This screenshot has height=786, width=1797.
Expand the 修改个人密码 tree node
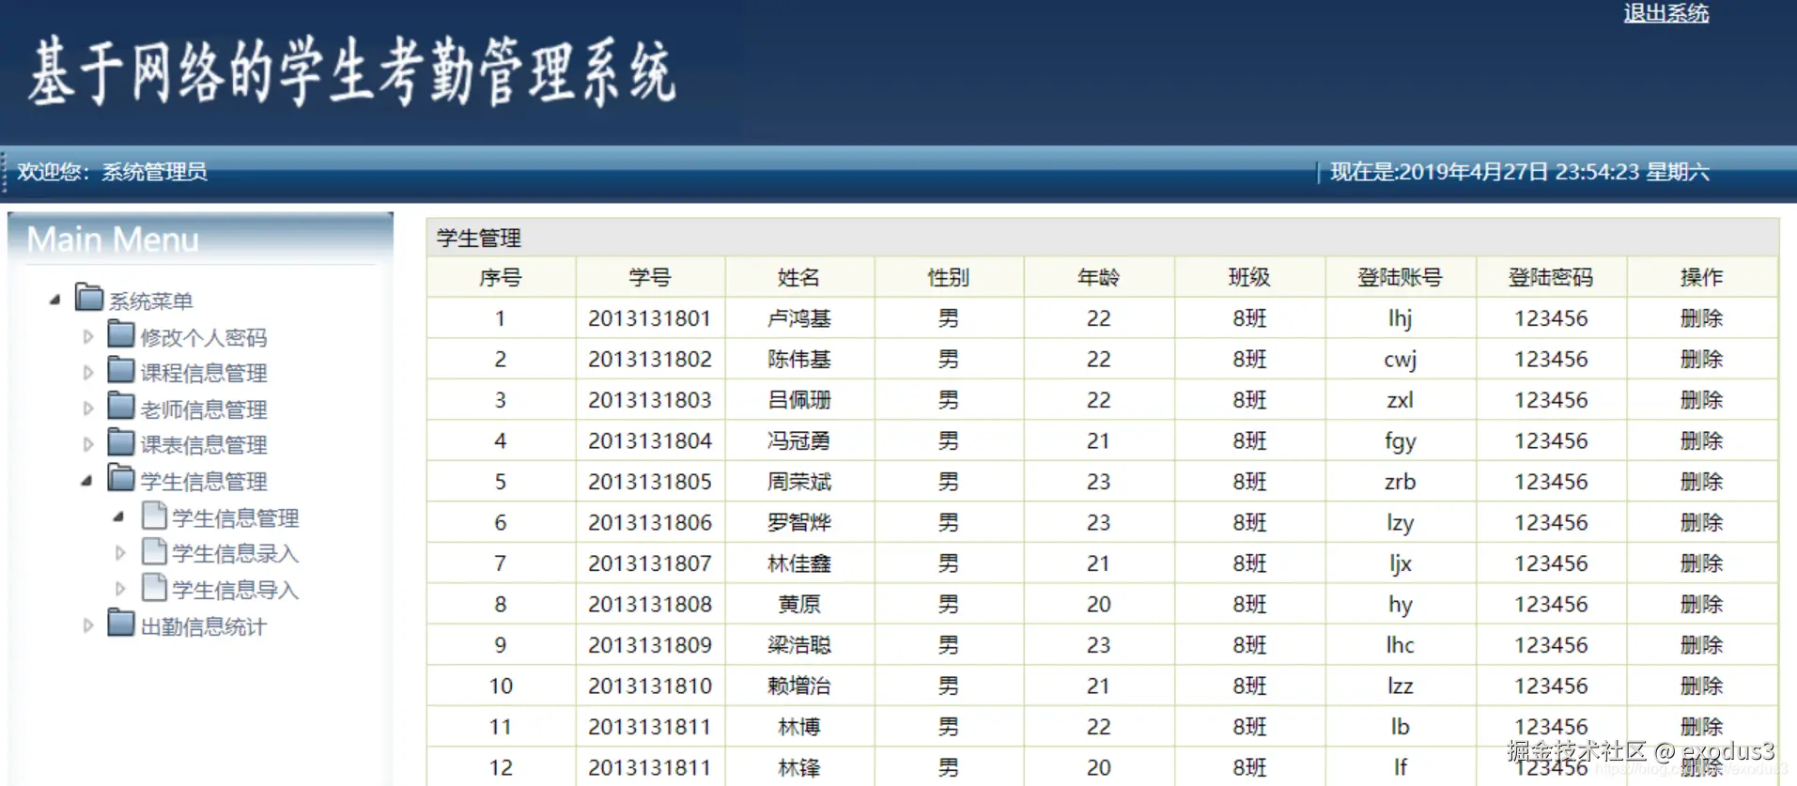[88, 336]
